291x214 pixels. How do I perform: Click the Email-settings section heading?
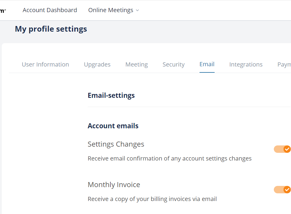click(111, 95)
